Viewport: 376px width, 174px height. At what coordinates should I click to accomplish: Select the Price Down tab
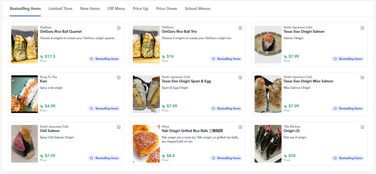[166, 8]
